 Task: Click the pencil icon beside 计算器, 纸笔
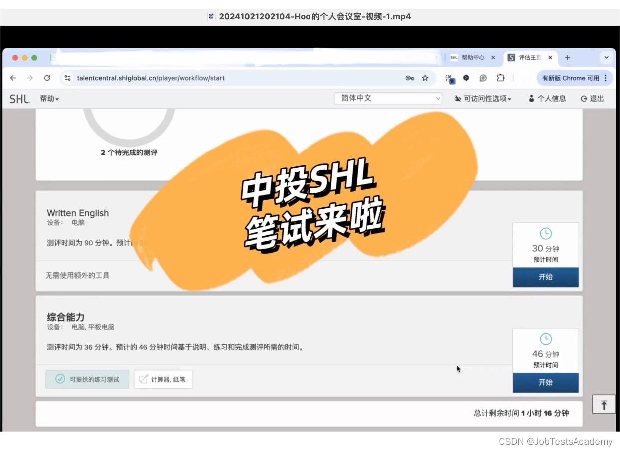[x=144, y=379]
